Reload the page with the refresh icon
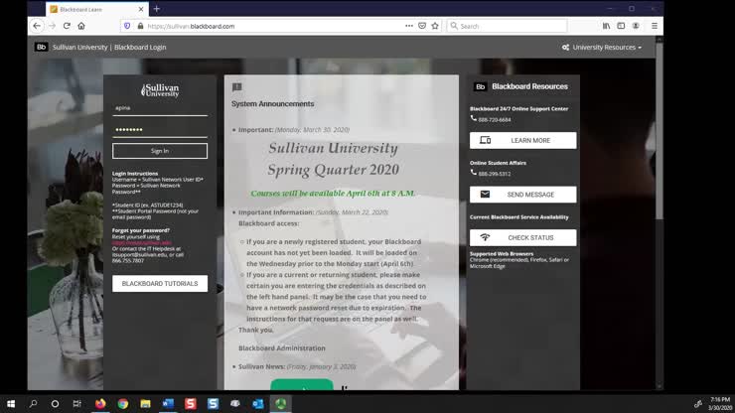 [x=67, y=26]
